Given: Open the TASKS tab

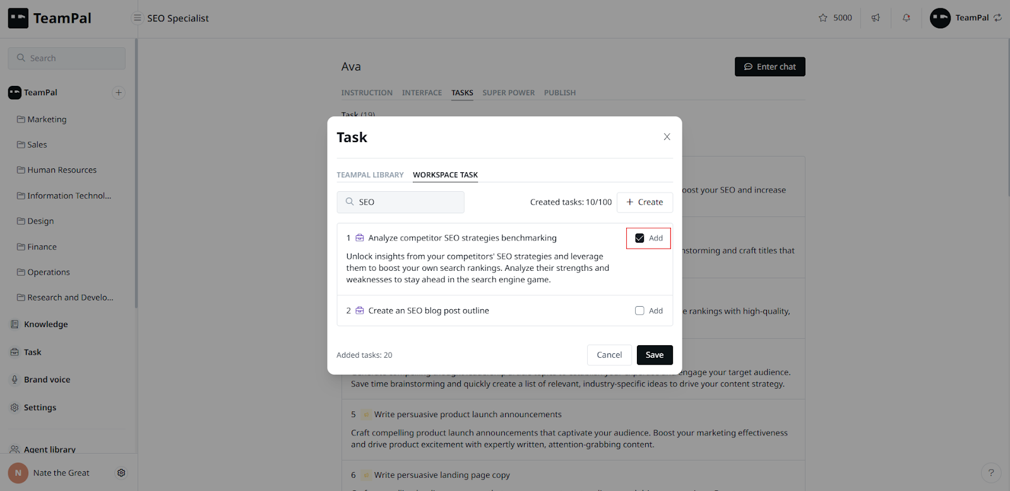Looking at the screenshot, I should (x=462, y=93).
